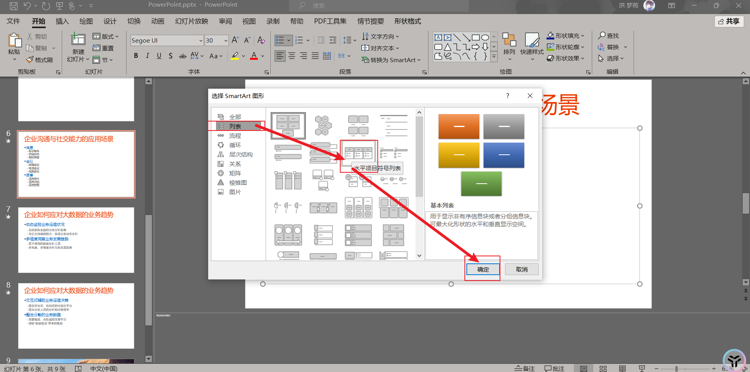Clear all formatting with the eraser A icon

coord(261,40)
